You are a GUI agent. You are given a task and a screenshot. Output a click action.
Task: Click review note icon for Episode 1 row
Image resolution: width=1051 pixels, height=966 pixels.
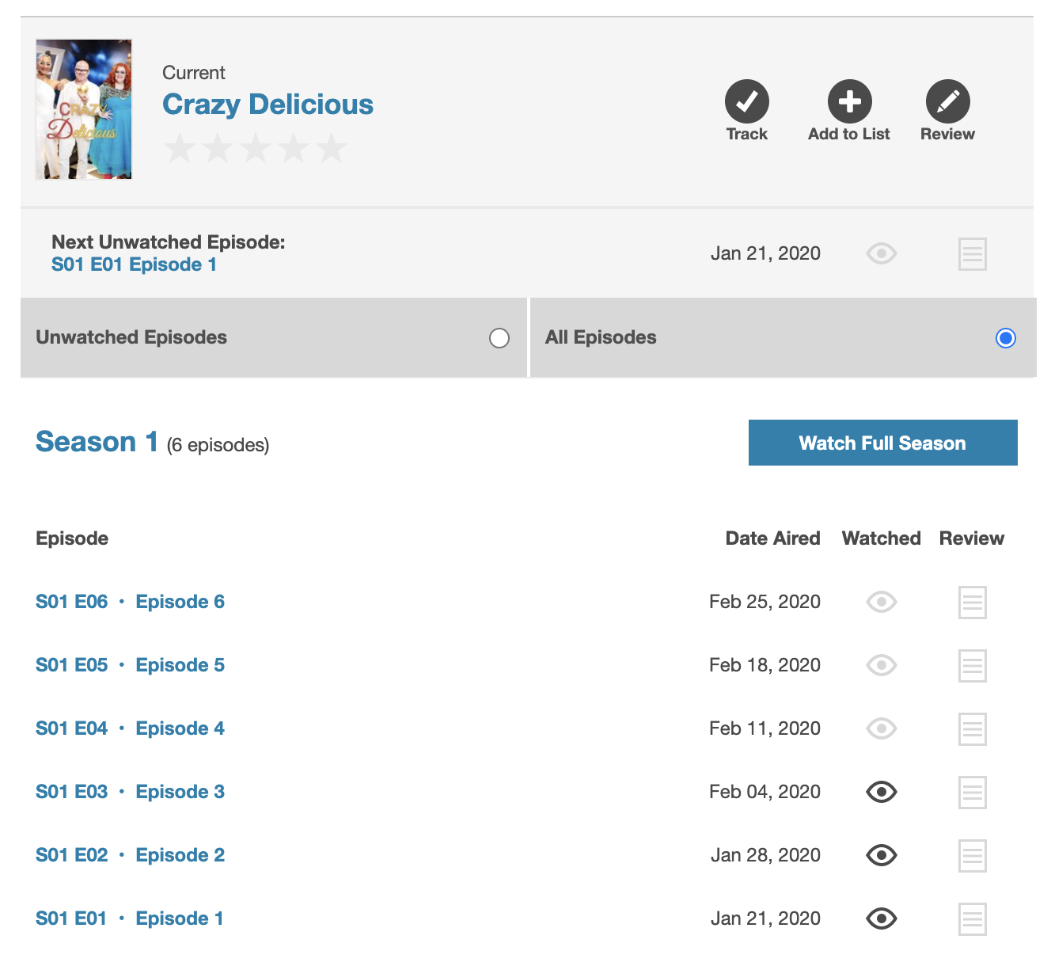click(x=972, y=919)
